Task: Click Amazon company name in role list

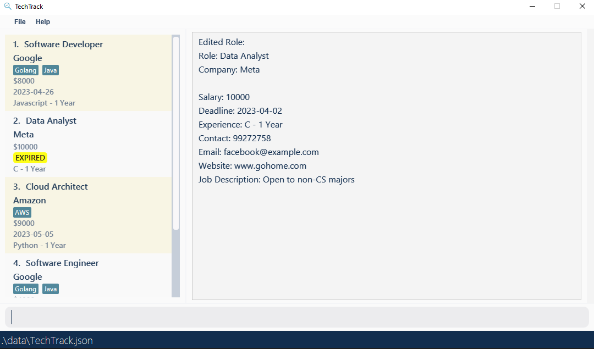Action: (30, 200)
